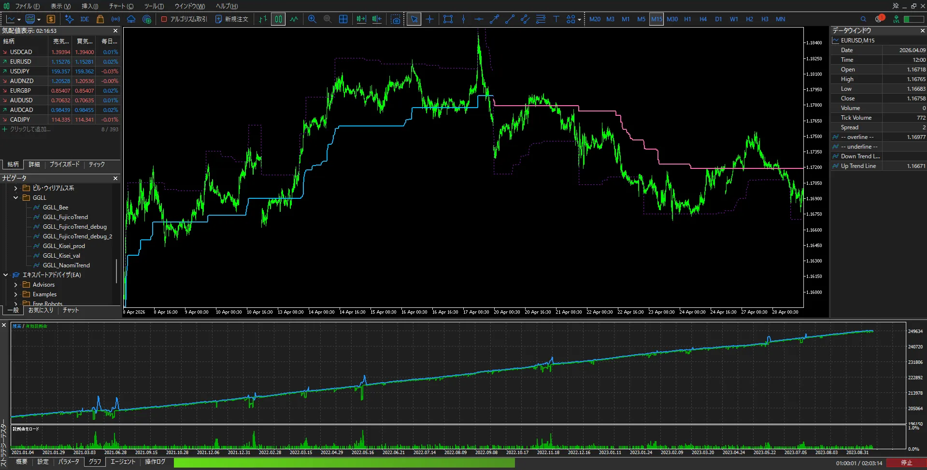Collapse the エキスパートアドバイザ(EA) node
This screenshot has width=927, height=470.
coord(6,275)
